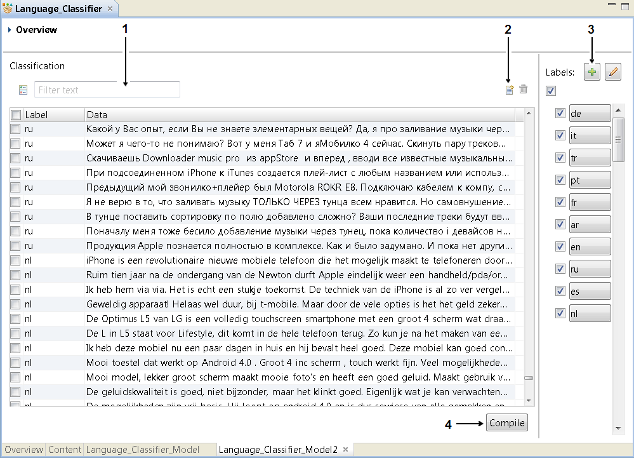Close the Language_Classifier_Model2 tab
Viewport: 634px width, 458px height.
(x=346, y=449)
